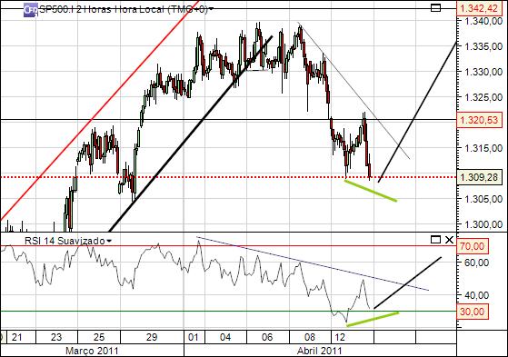Click date 23 on the time axis

[x=56, y=337]
